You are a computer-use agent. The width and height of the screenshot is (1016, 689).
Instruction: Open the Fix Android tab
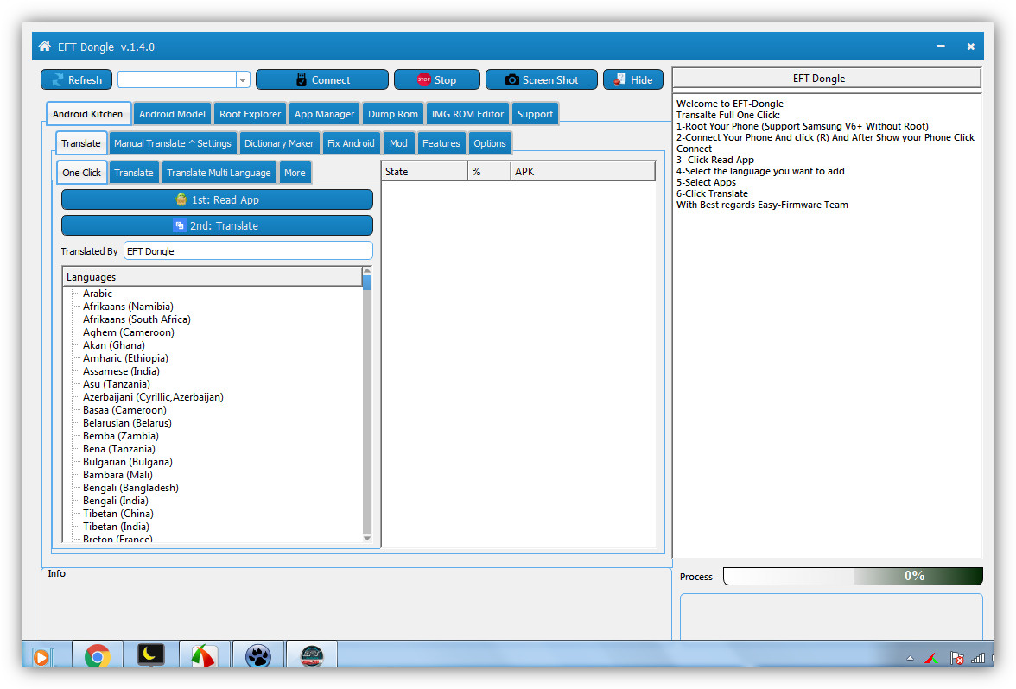coord(351,143)
